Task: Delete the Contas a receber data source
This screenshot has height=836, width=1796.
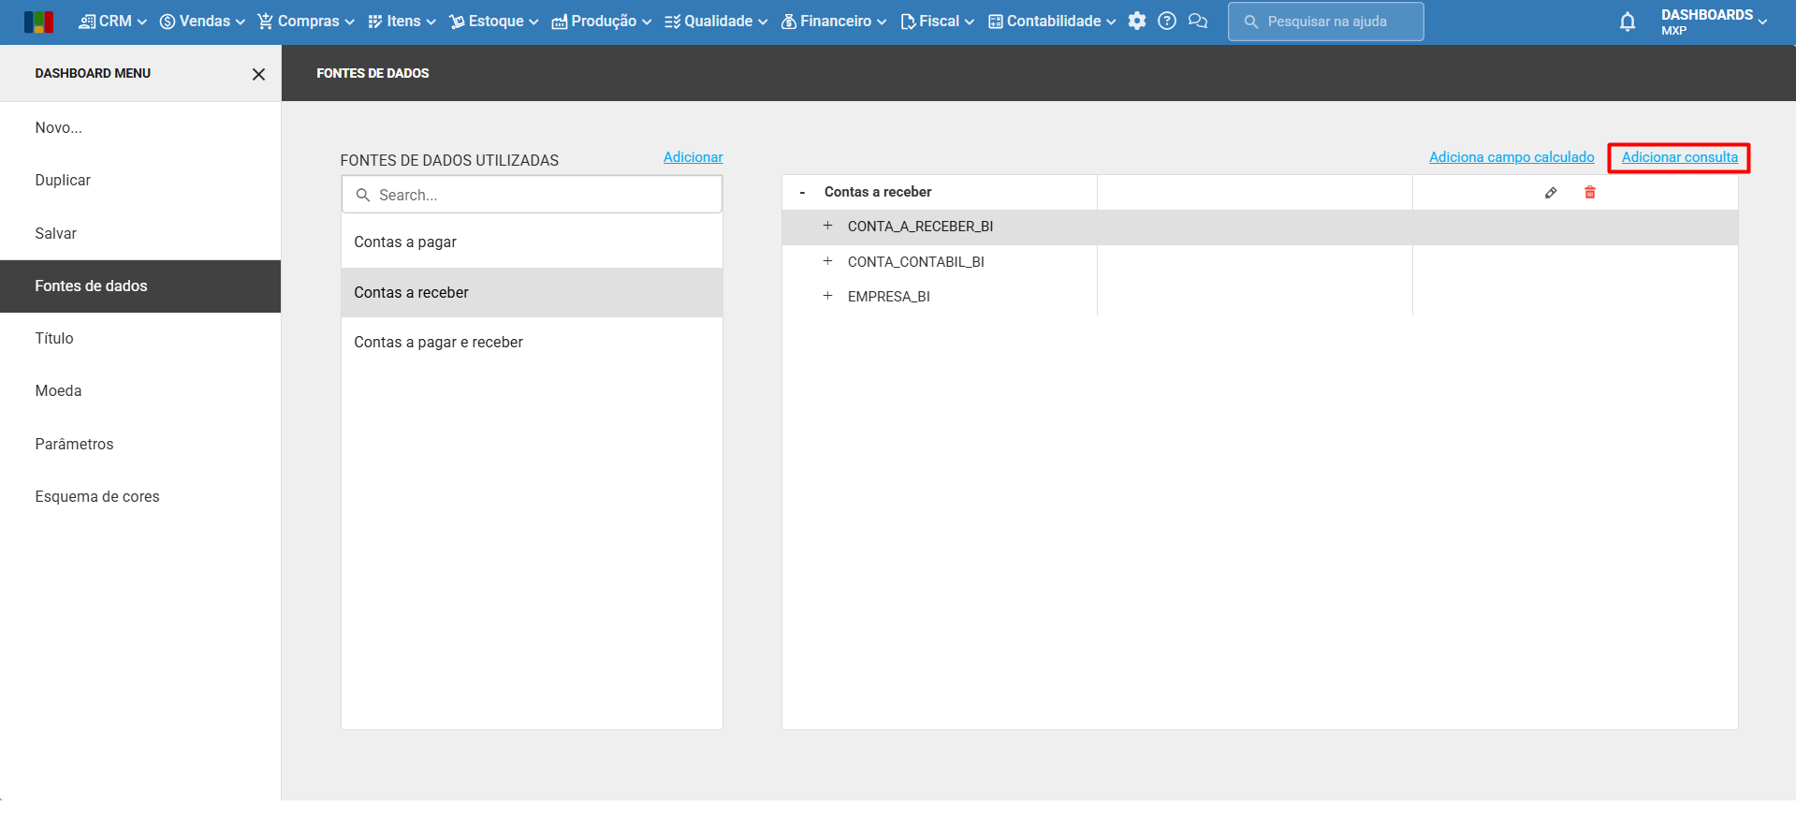Action: point(1590,193)
